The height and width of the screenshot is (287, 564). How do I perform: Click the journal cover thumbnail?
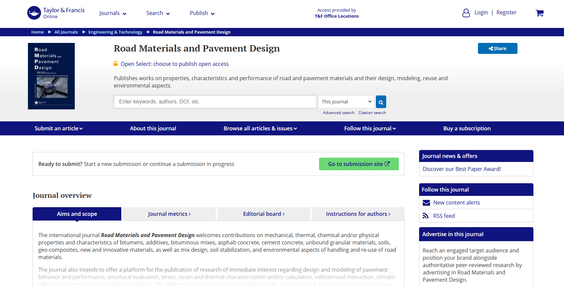[51, 76]
